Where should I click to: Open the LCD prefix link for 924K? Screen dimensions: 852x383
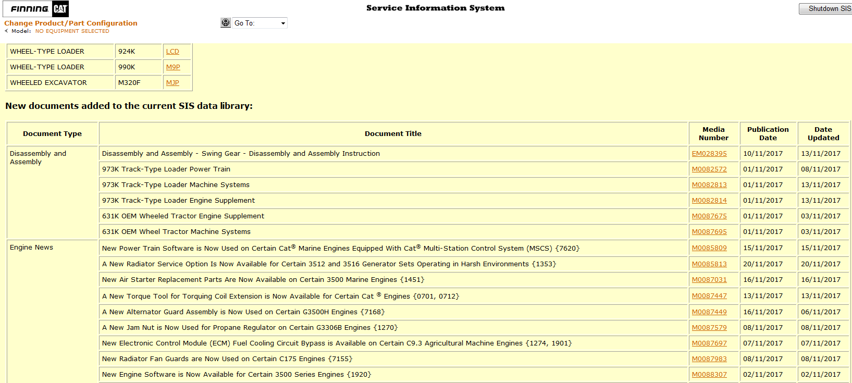coord(172,52)
